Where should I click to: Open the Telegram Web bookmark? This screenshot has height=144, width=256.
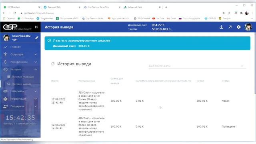pyautogui.click(x=45, y=18)
